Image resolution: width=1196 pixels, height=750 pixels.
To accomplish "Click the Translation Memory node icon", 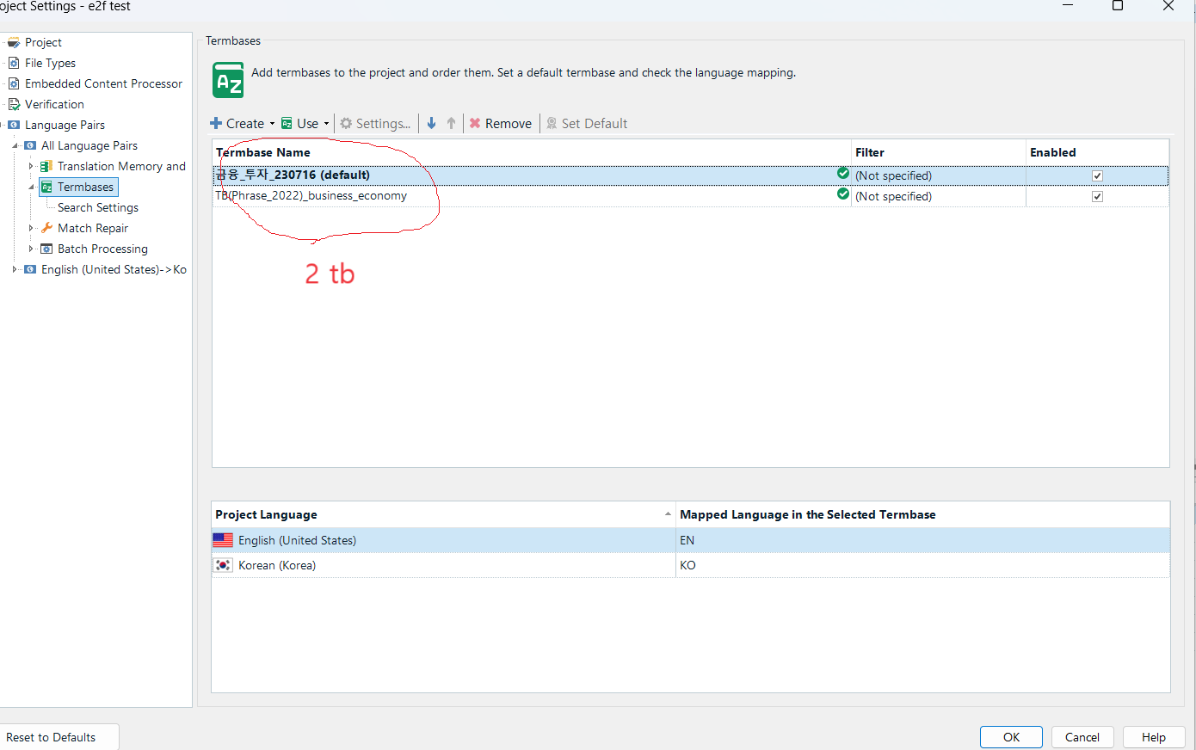I will point(46,166).
